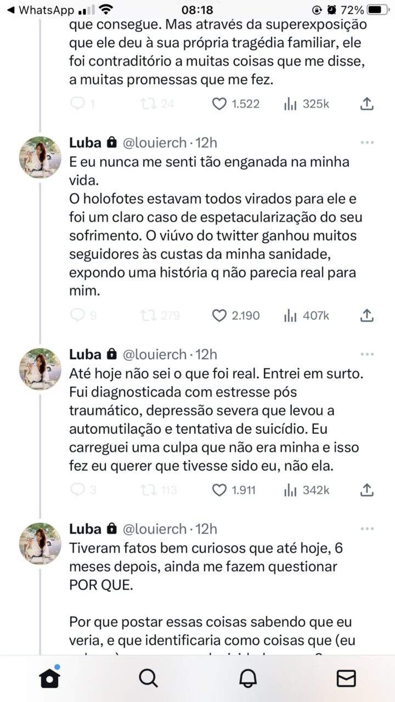View analytics of the 407k views tweet

tap(291, 315)
